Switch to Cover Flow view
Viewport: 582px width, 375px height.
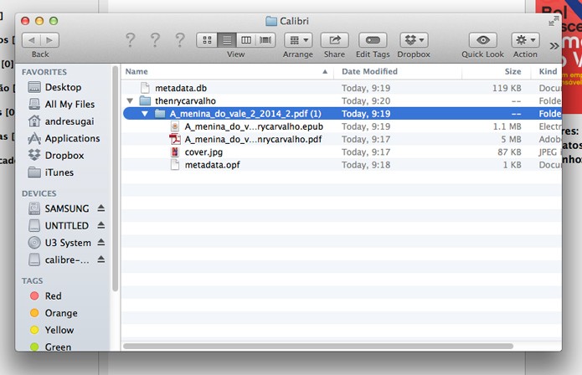pyautogui.click(x=265, y=40)
